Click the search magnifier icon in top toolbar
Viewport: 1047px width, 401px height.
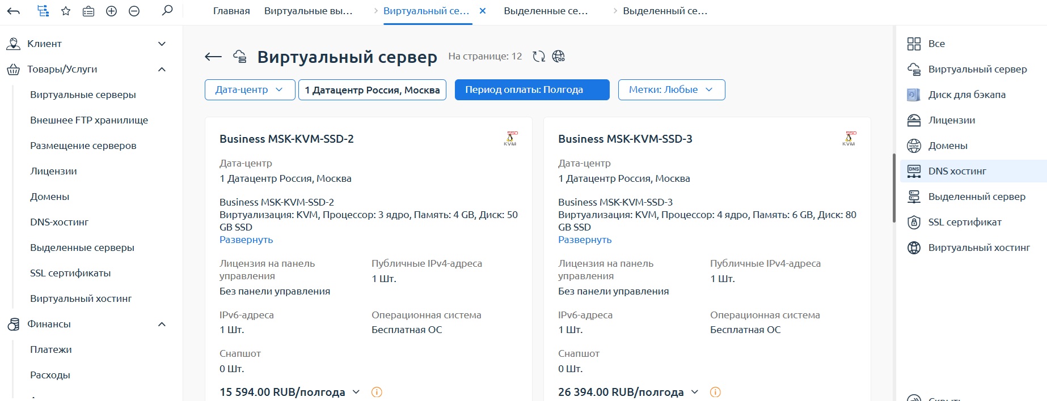(x=167, y=11)
